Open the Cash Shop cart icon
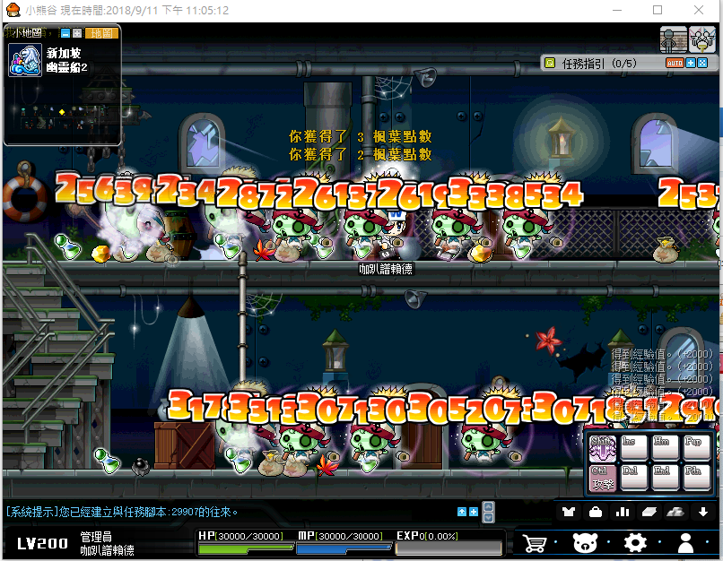Viewport: 723px width, 561px height. point(535,543)
